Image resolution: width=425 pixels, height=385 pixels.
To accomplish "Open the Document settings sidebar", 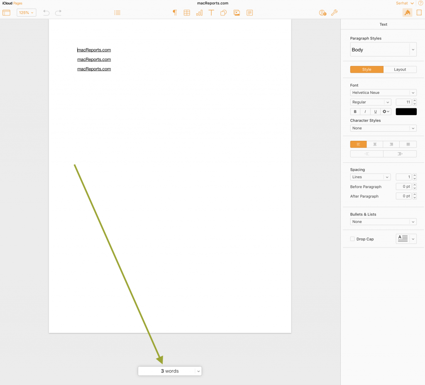I will 419,12.
